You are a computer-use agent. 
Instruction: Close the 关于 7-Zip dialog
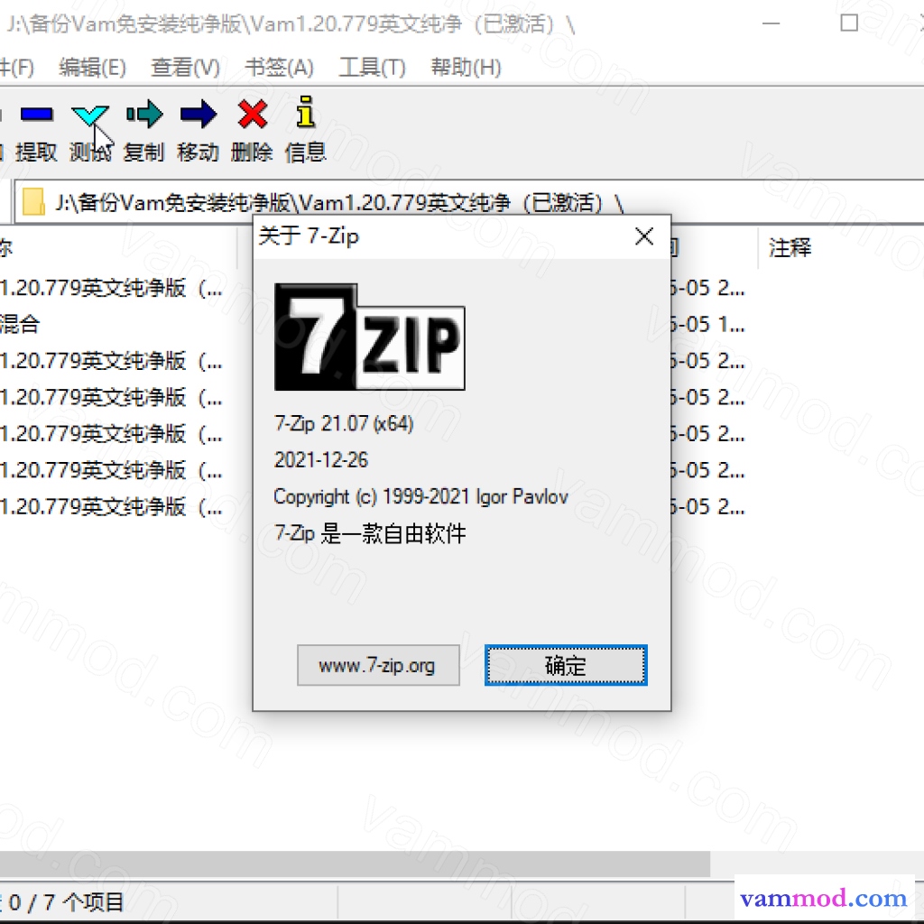644,237
